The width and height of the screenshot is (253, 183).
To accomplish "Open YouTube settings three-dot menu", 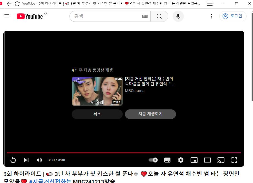I will 211,16.
